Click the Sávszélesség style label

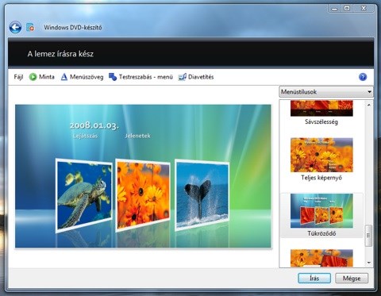pyautogui.click(x=321, y=122)
